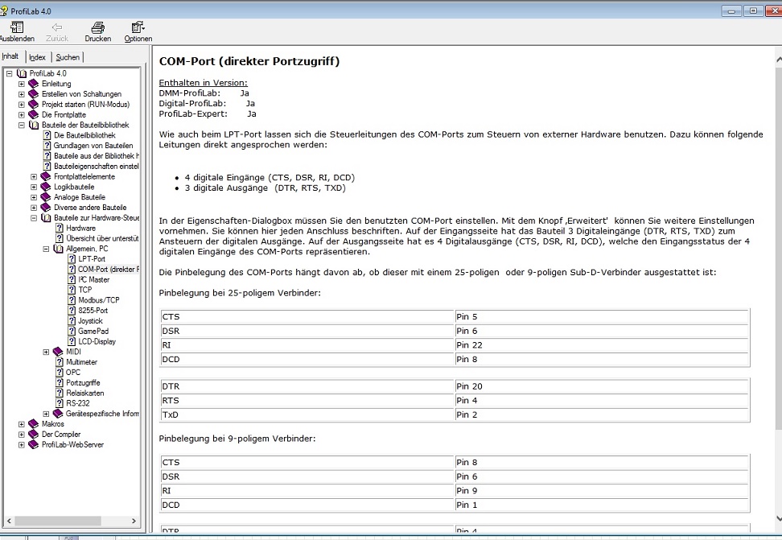Collapse the ProfiLab 4.0 root node
The width and height of the screenshot is (782, 540).
pos(9,73)
